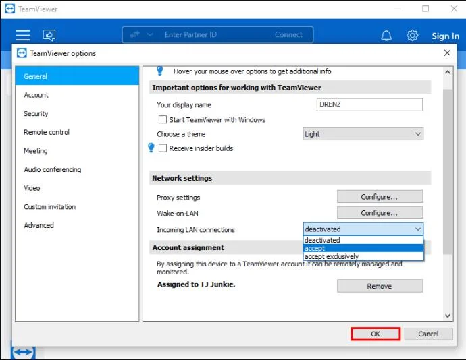Open the Advanced category
The image size is (466, 360).
tap(77, 226)
